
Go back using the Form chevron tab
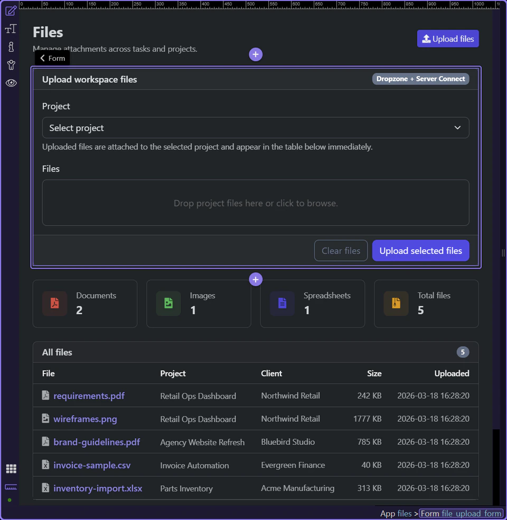[51, 58]
